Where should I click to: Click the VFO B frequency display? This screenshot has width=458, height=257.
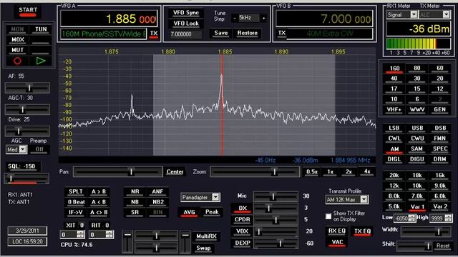coord(324,19)
